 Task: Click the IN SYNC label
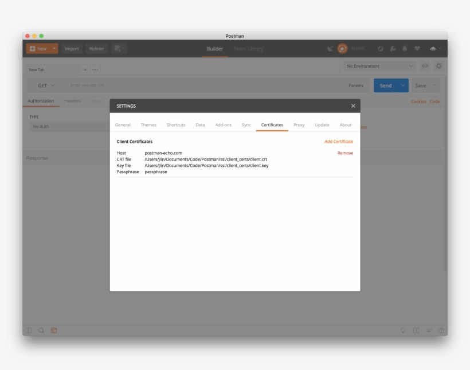tap(358, 49)
